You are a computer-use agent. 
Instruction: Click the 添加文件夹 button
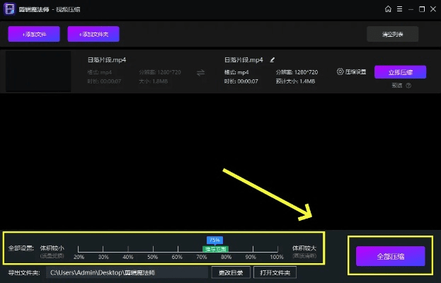click(x=93, y=34)
